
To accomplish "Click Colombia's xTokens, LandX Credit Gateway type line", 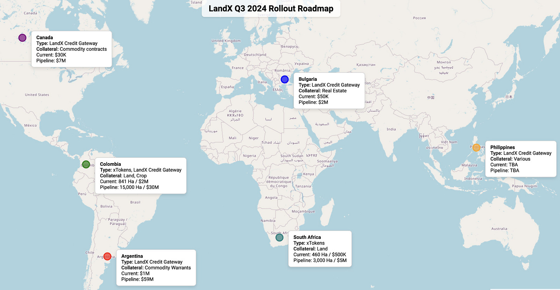I will (x=141, y=170).
